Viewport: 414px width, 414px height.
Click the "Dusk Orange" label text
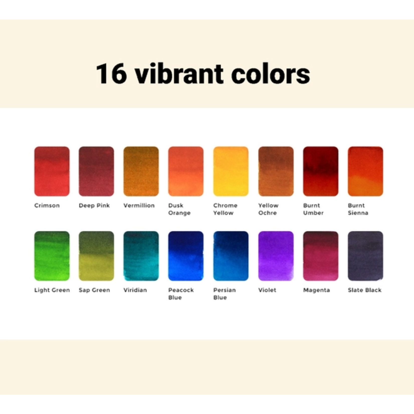coord(179,209)
